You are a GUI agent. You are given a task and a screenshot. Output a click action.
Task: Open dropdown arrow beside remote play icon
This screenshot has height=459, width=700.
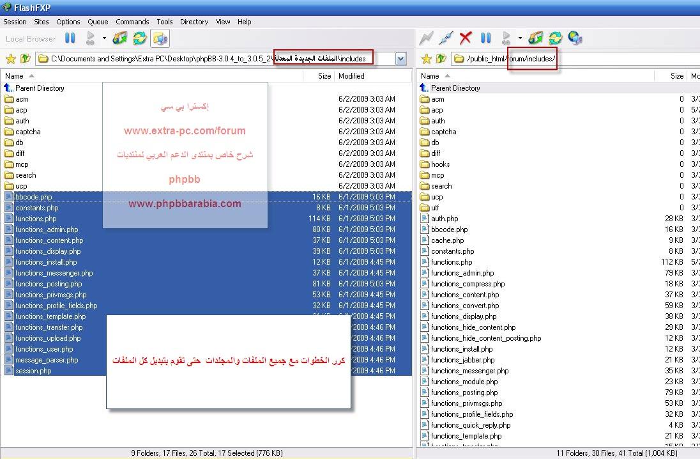pyautogui.click(x=520, y=38)
